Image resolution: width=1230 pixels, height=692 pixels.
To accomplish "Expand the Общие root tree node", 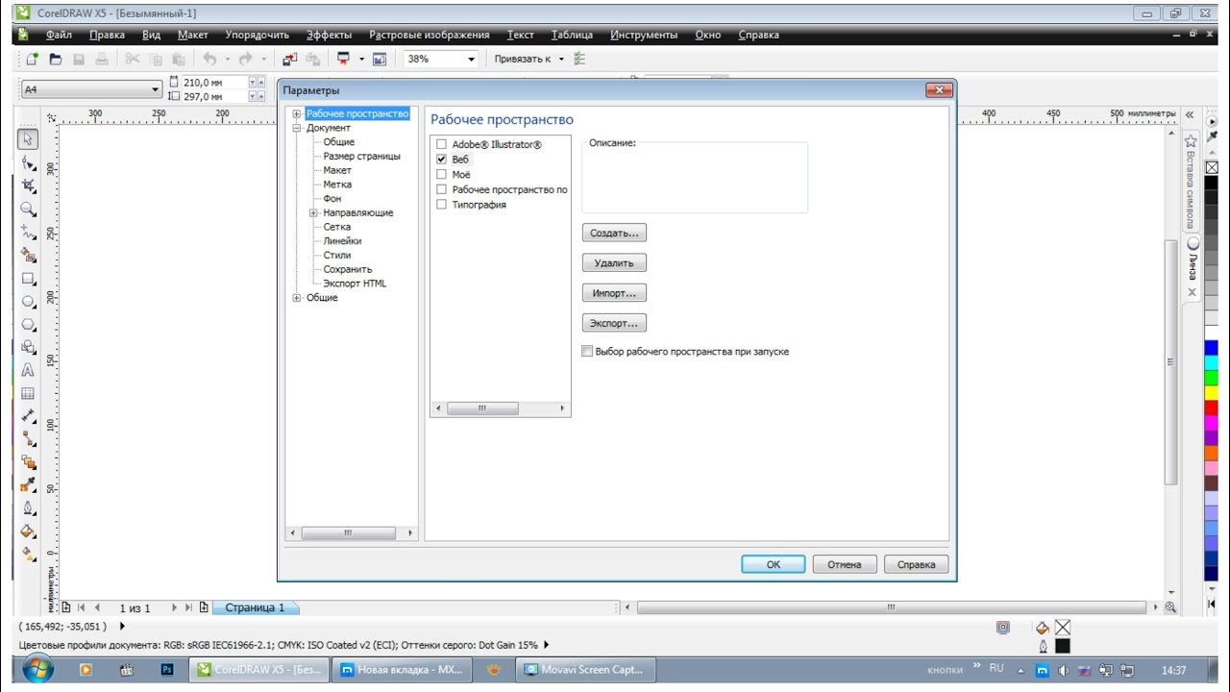I will click(x=297, y=298).
